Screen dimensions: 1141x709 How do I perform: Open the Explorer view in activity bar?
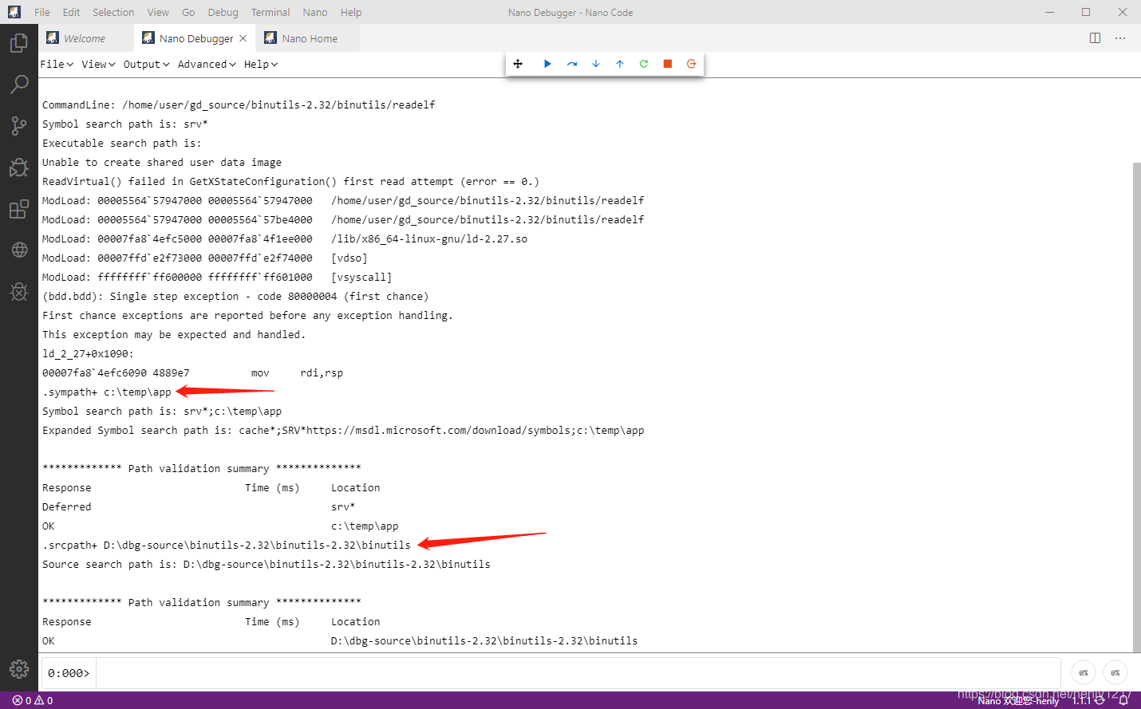tap(19, 43)
